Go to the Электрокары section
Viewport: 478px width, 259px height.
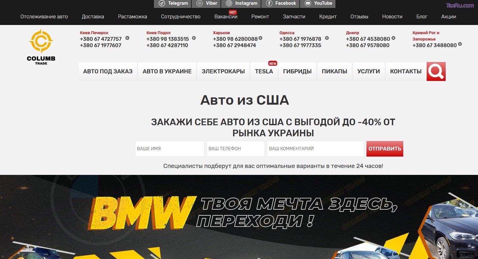223,71
